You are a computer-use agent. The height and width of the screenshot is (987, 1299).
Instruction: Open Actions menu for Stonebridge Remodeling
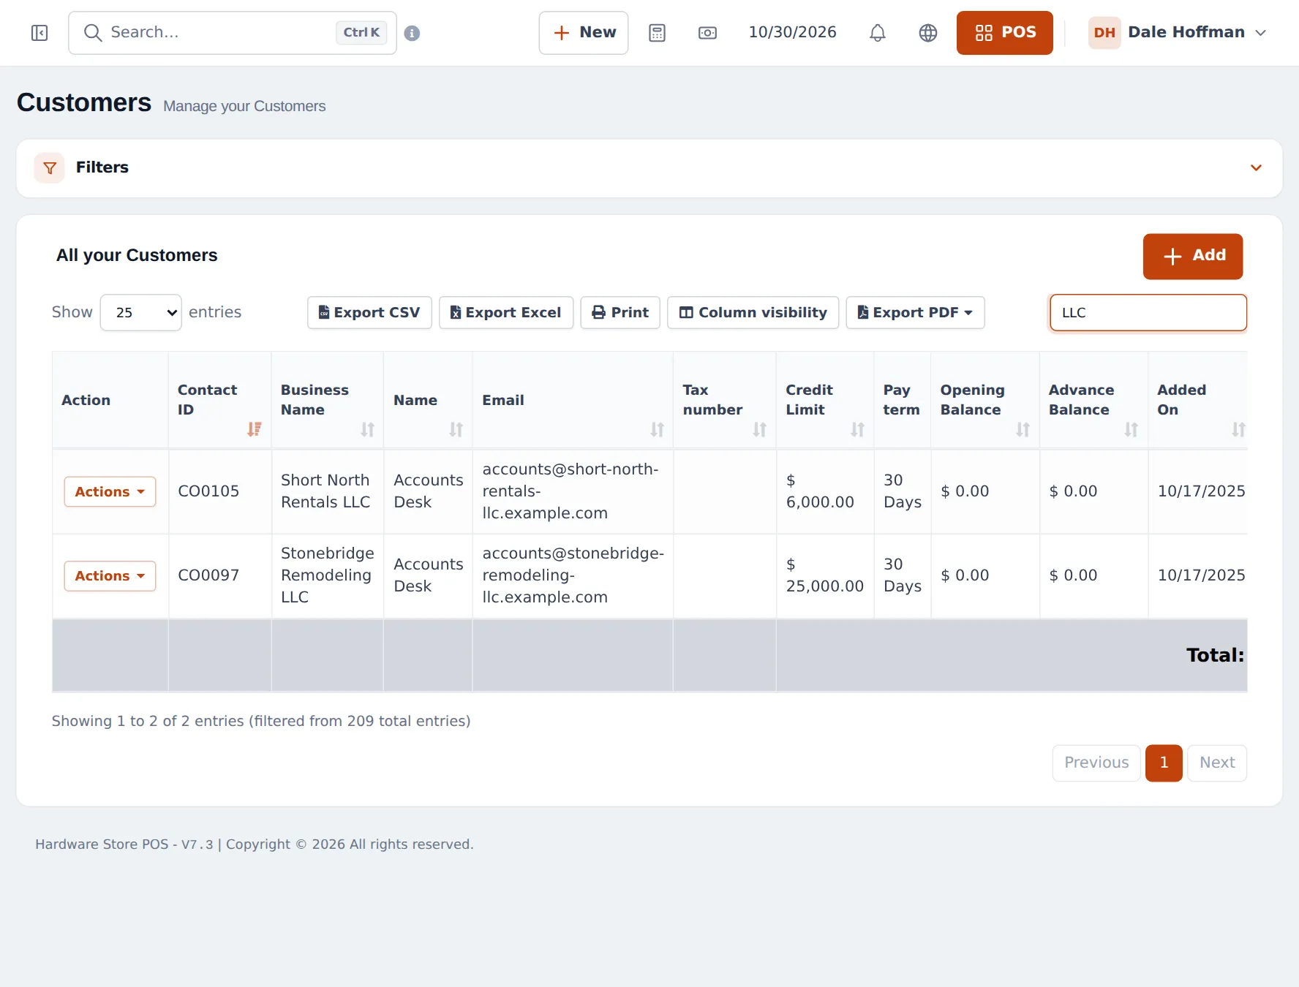click(110, 576)
